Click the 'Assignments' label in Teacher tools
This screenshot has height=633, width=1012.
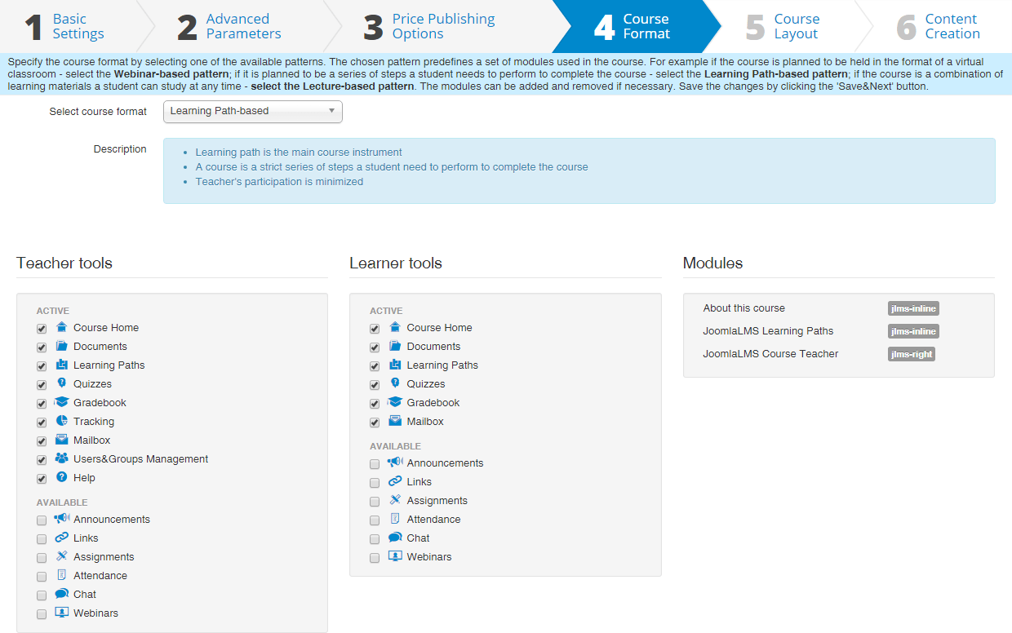104,557
